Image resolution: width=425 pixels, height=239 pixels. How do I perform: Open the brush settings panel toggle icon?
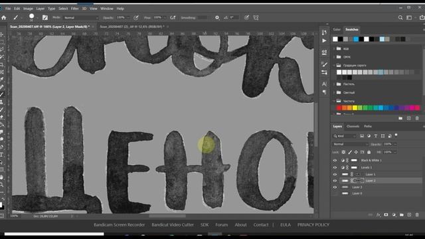tap(45, 18)
